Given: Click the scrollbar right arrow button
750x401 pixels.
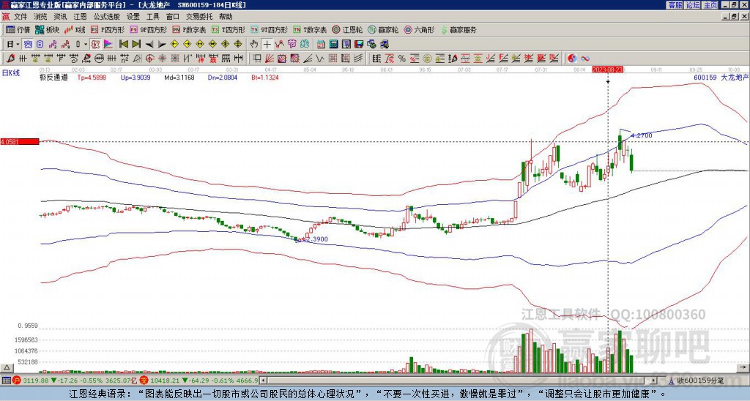Looking at the screenshot, I should coord(653,381).
